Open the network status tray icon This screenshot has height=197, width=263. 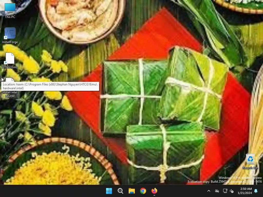[225, 191]
